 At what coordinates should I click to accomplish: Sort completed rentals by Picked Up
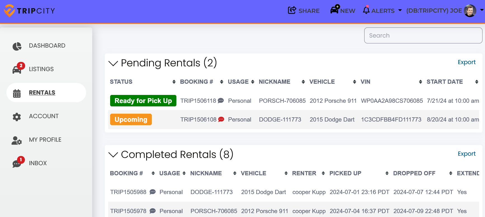(x=387, y=173)
